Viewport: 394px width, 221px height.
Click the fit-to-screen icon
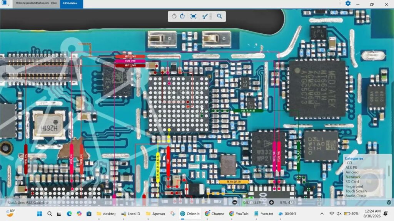[x=193, y=16]
